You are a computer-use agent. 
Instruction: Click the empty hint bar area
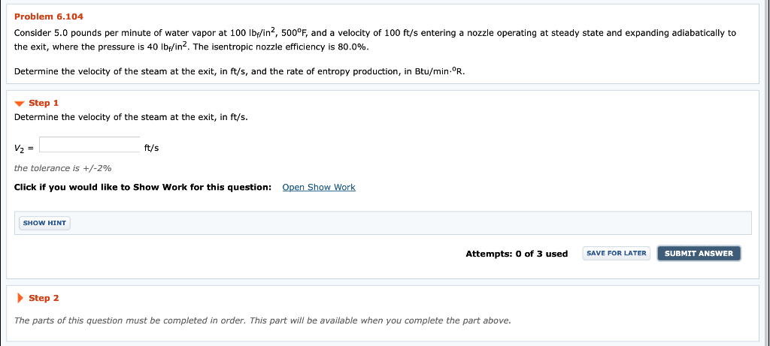tap(411, 223)
